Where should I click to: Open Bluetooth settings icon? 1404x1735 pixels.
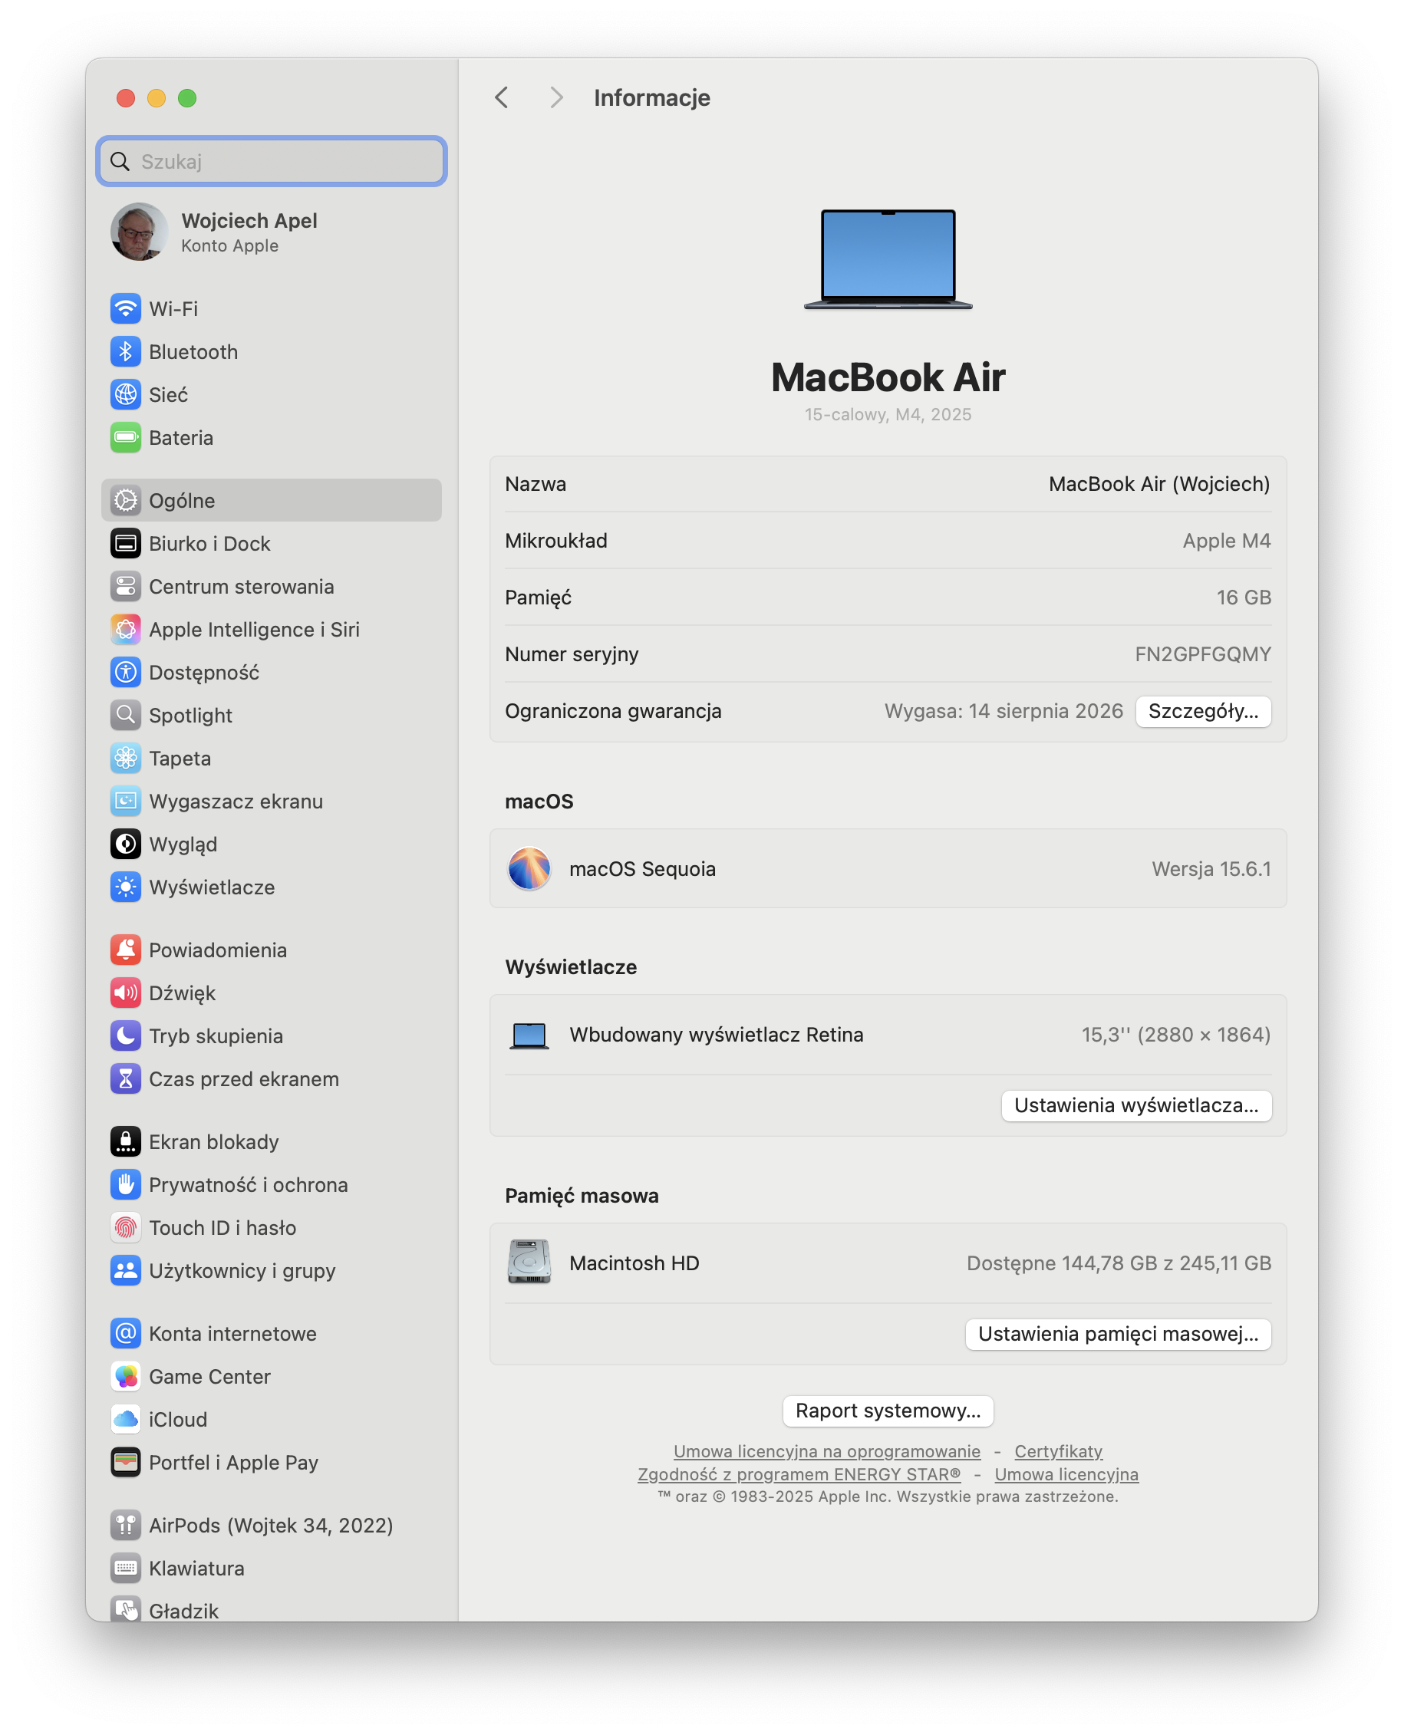tap(125, 352)
